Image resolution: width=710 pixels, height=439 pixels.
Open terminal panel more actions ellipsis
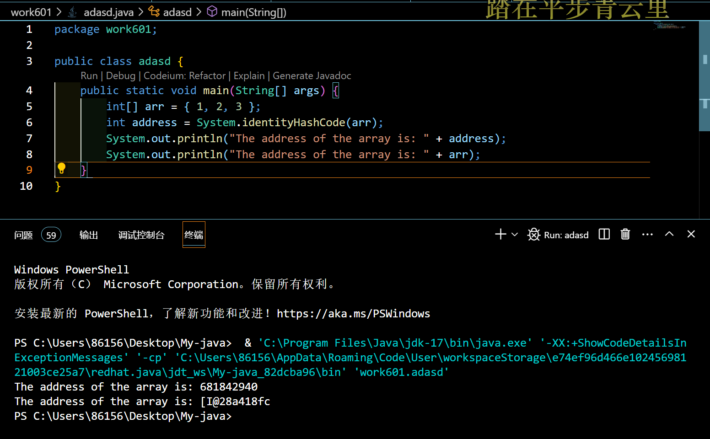pyautogui.click(x=647, y=235)
